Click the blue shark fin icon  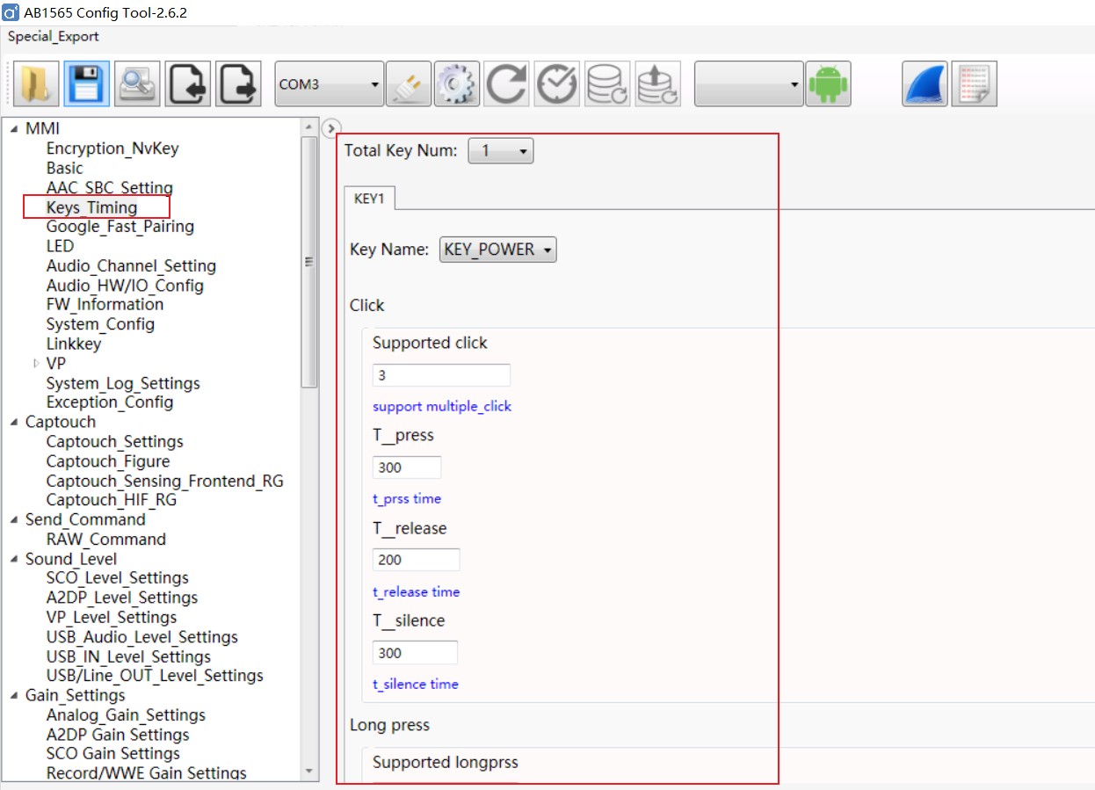pyautogui.click(x=925, y=84)
